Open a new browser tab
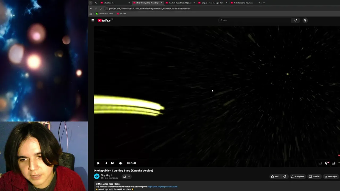The image size is (340, 191). coord(264,3)
